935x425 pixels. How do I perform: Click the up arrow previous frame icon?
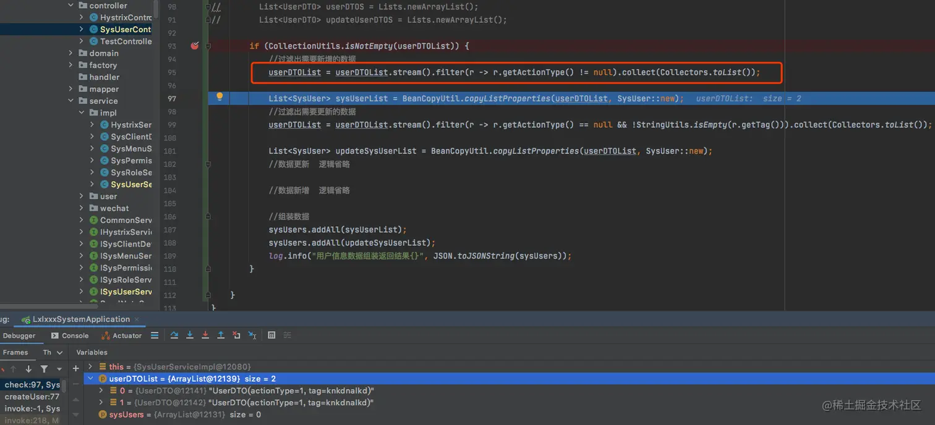pyautogui.click(x=13, y=369)
